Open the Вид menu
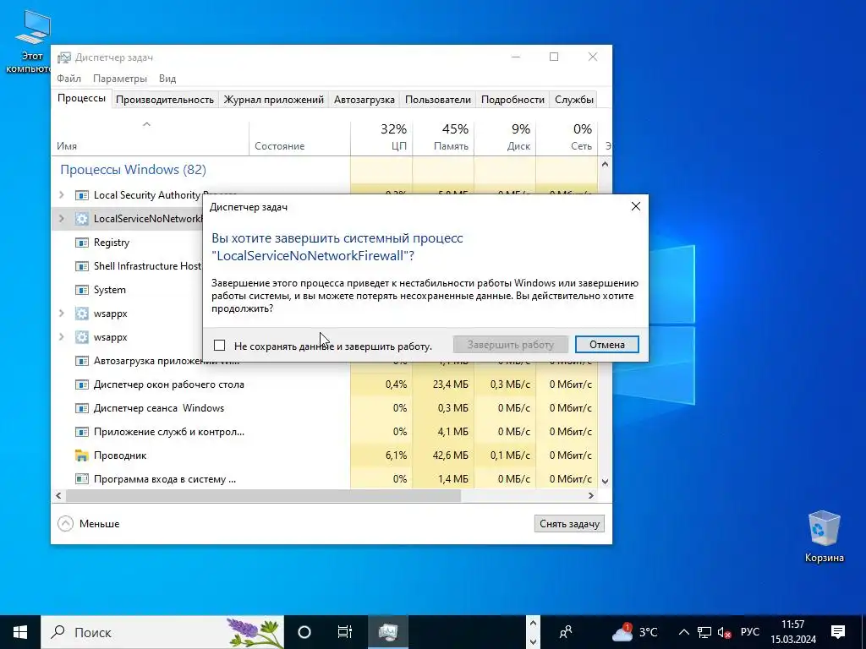This screenshot has height=649, width=866. pyautogui.click(x=167, y=79)
